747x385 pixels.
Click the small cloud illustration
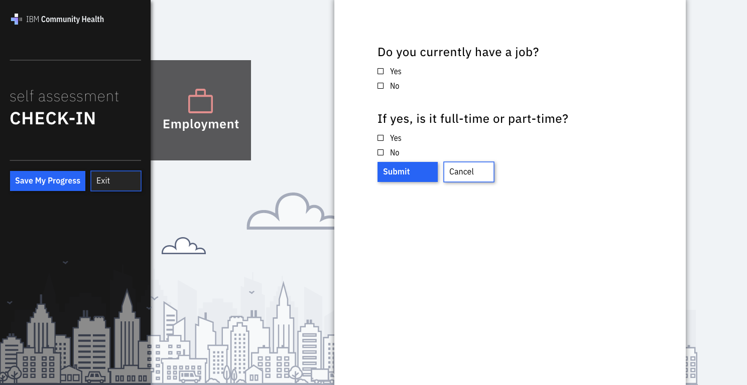(x=183, y=246)
